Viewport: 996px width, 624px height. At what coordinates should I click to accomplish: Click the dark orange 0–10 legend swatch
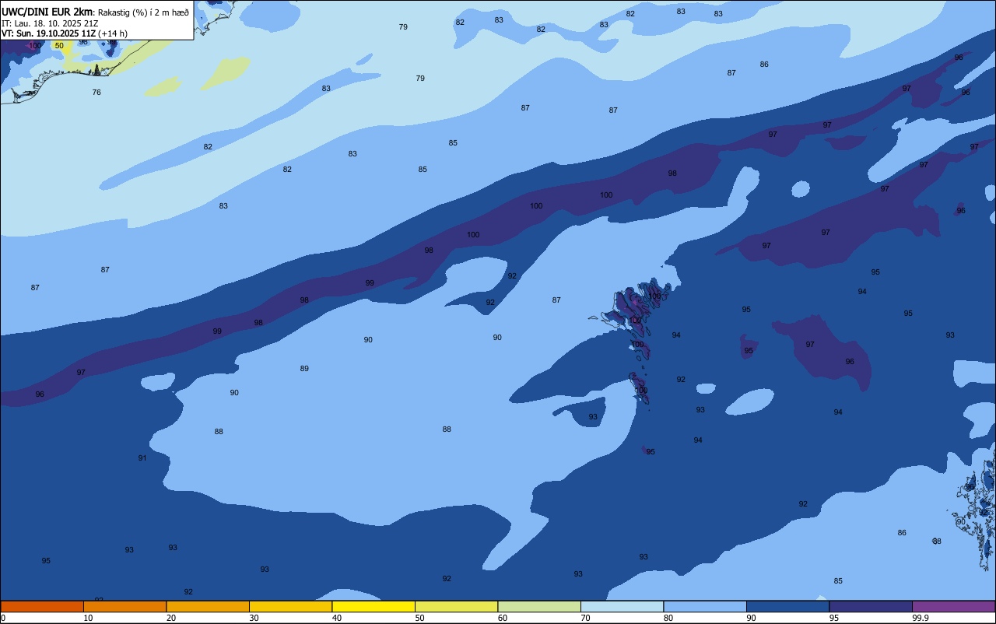click(42, 606)
